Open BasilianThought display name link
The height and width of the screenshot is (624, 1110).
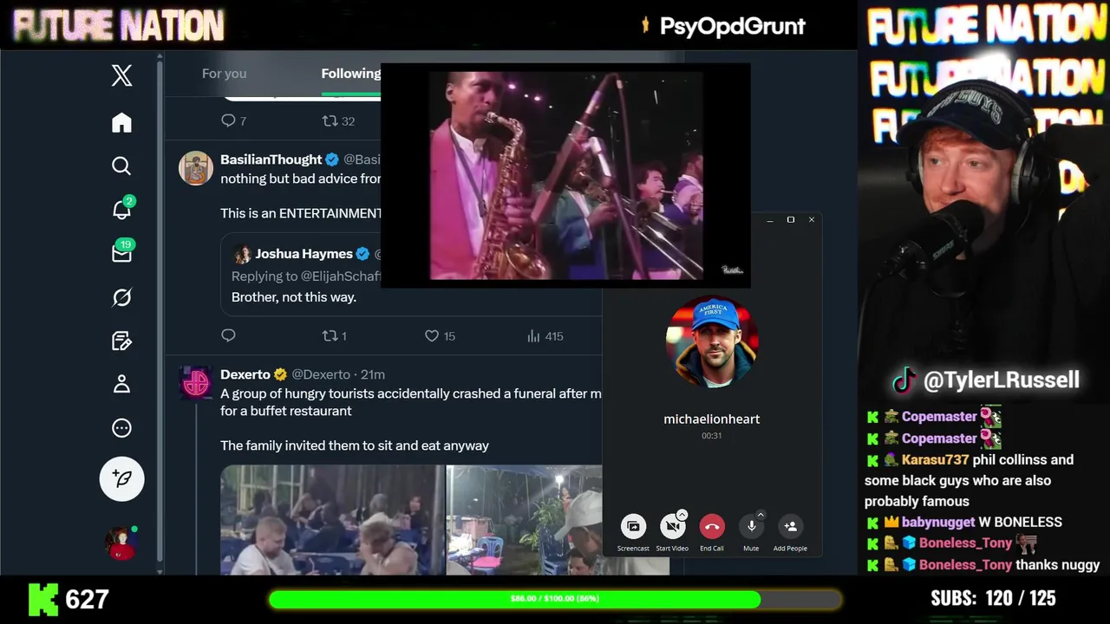point(271,159)
